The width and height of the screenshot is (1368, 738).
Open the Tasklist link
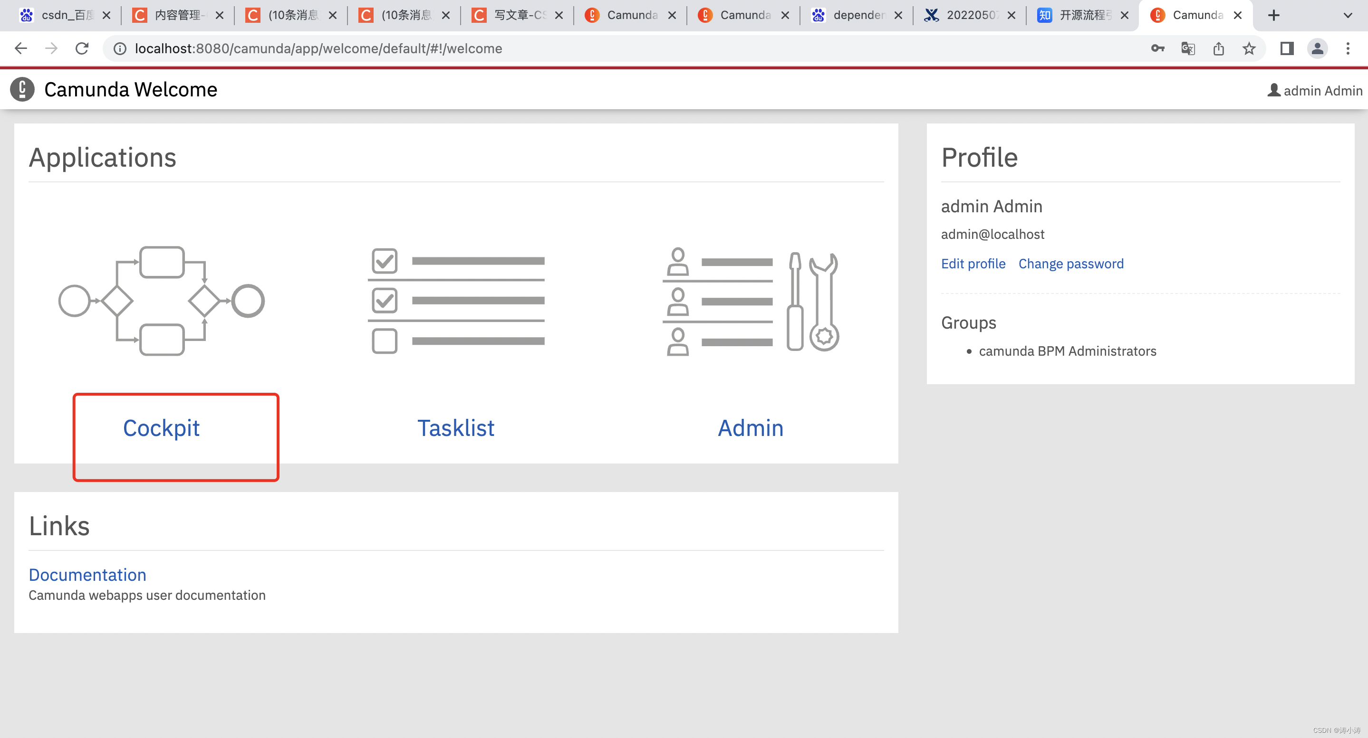(x=456, y=428)
